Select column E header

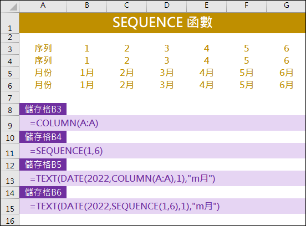pyautogui.click(x=206, y=7)
